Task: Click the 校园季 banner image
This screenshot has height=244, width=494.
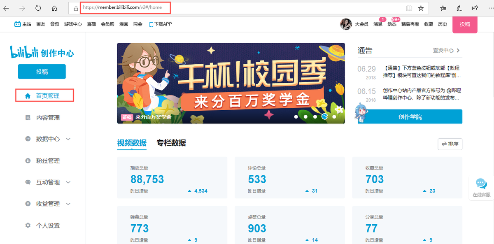Action: tap(231, 83)
